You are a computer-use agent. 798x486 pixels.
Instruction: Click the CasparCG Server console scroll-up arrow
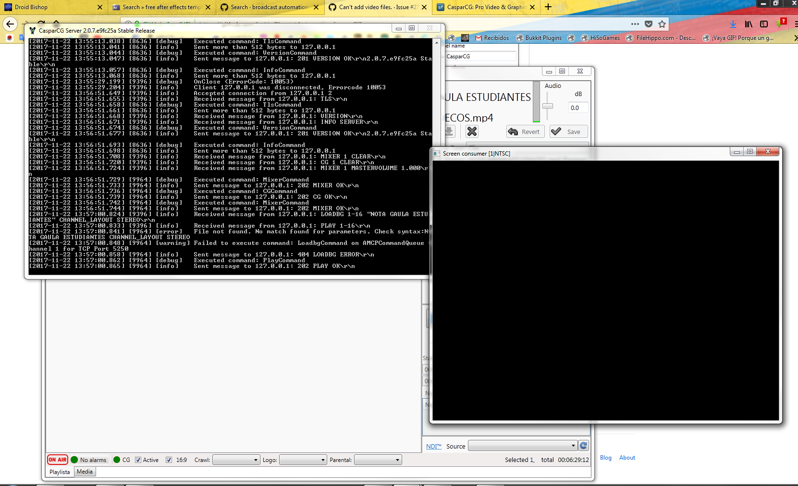tap(436, 42)
